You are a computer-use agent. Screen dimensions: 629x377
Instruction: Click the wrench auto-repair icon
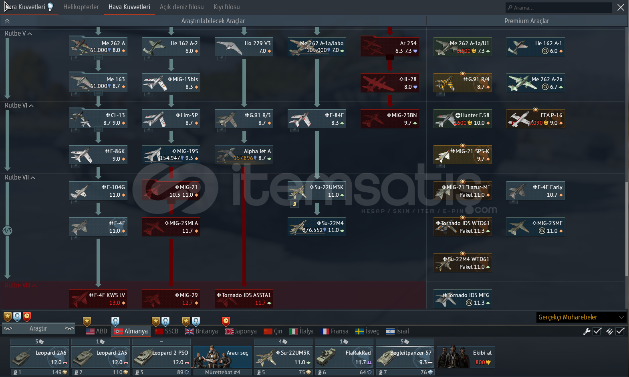[587, 331]
